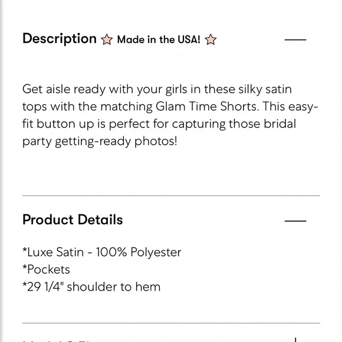342x342 pixels.
Task: Click the star icon after USA!
Action: pyautogui.click(x=211, y=40)
